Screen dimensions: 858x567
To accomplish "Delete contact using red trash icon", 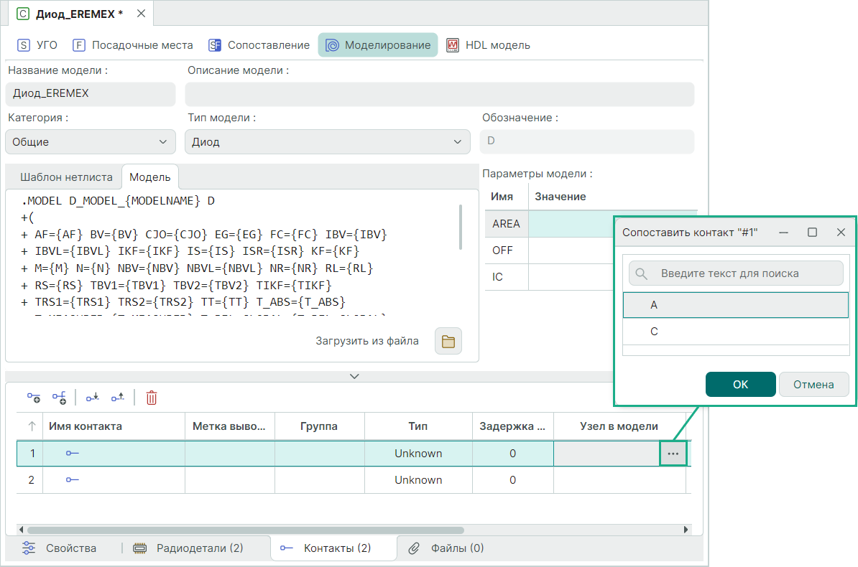I will click(152, 397).
